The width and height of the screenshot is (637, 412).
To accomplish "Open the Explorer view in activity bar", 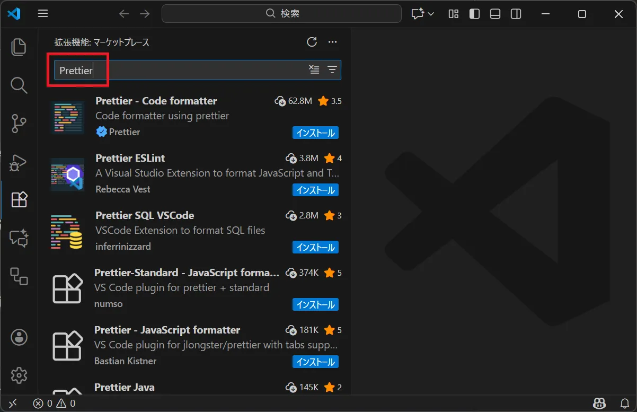I will click(19, 47).
